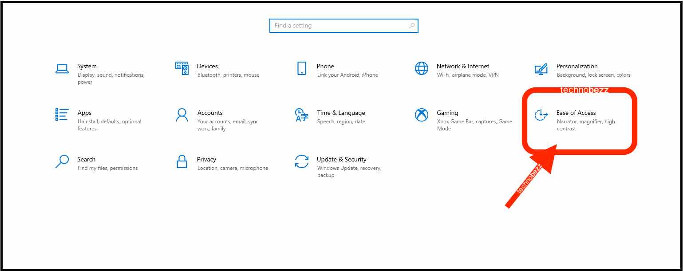Screen dimensions: 683x271
Task: Click the Personalization paintbrush icon
Action: tap(541, 69)
